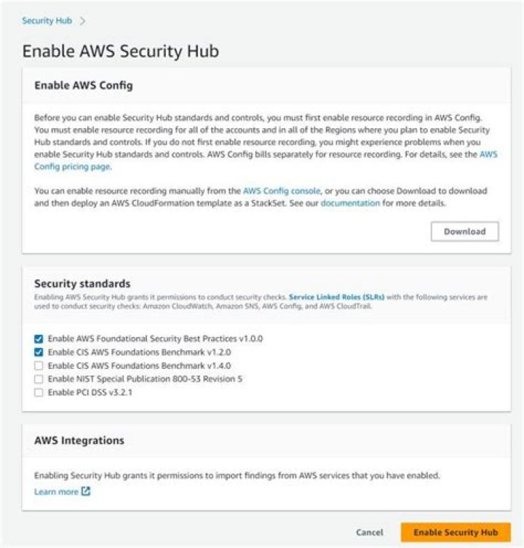524x548 pixels.
Task: Open the AWS Config console link
Action: tap(281, 191)
